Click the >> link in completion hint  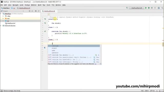click(95, 64)
